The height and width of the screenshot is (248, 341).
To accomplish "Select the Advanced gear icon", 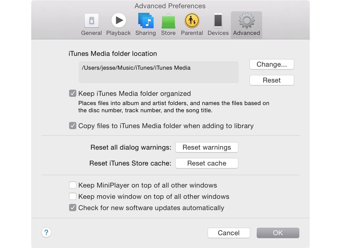I will 247,21.
